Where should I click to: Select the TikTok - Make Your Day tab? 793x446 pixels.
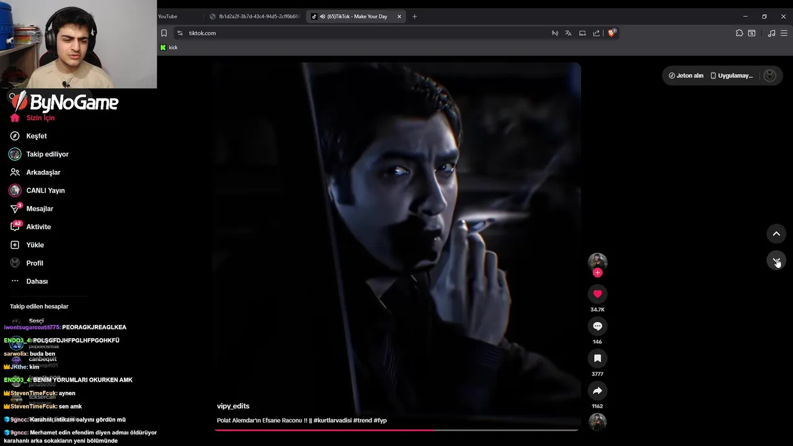pyautogui.click(x=356, y=17)
